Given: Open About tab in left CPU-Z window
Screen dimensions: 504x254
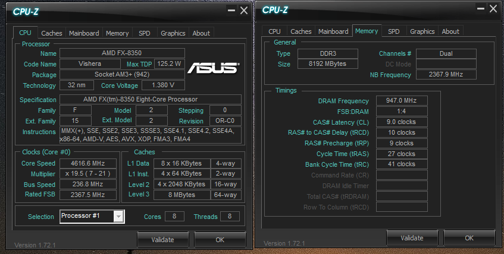Looking at the screenshot, I should pyautogui.click(x=201, y=33).
